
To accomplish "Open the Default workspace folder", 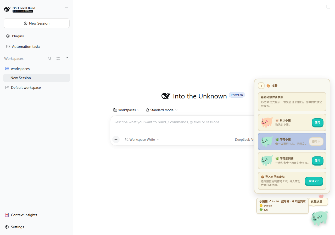I will point(37,87).
